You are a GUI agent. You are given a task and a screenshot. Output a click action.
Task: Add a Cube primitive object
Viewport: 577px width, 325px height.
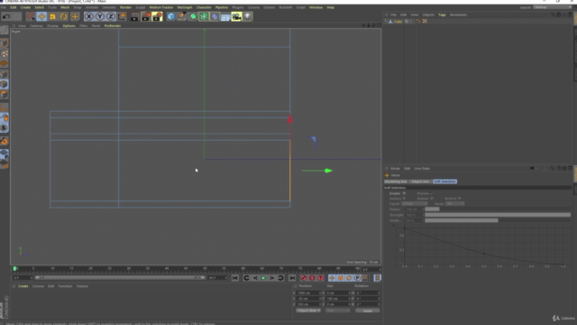(x=170, y=16)
